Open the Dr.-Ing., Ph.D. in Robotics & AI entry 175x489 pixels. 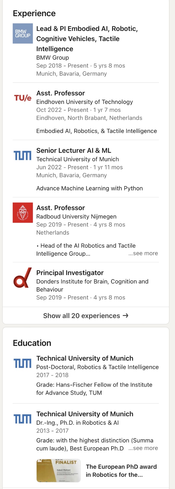point(77,423)
